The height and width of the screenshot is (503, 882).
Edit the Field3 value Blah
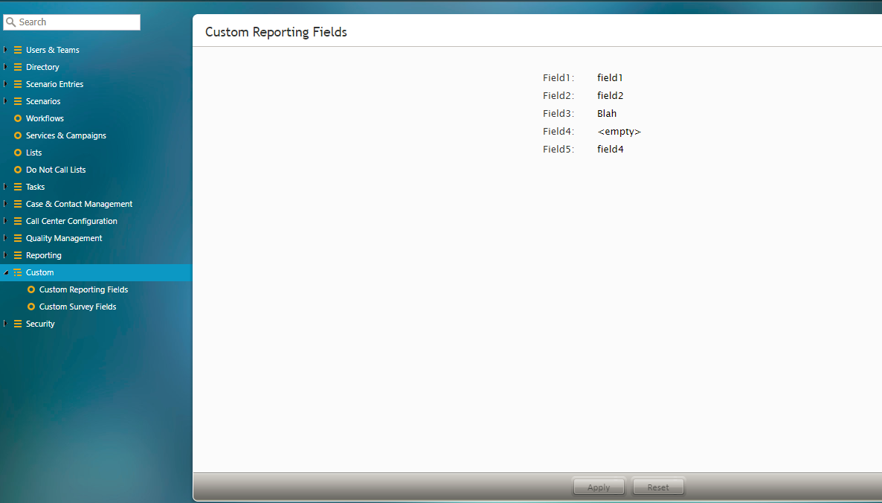(x=607, y=114)
